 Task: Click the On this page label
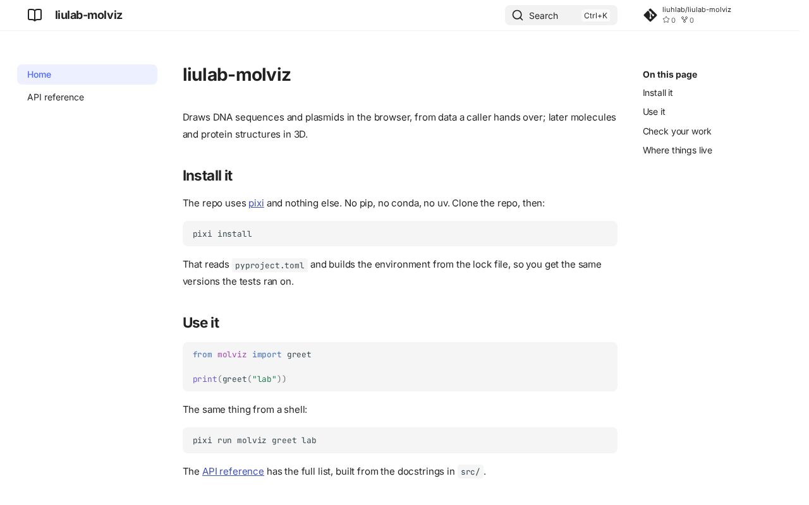670,74
